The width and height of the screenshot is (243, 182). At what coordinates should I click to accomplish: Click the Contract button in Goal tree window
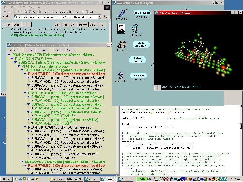click(x=42, y=50)
